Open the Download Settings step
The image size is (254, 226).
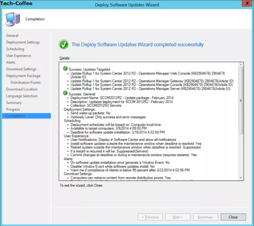21,69
